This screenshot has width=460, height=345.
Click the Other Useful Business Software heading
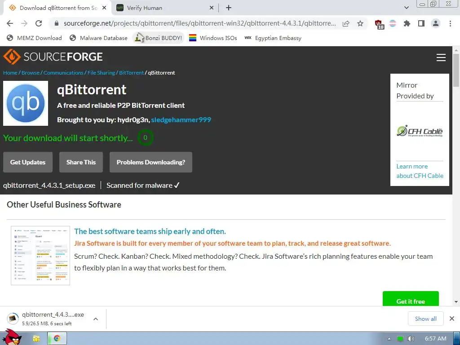pyautogui.click(x=64, y=205)
